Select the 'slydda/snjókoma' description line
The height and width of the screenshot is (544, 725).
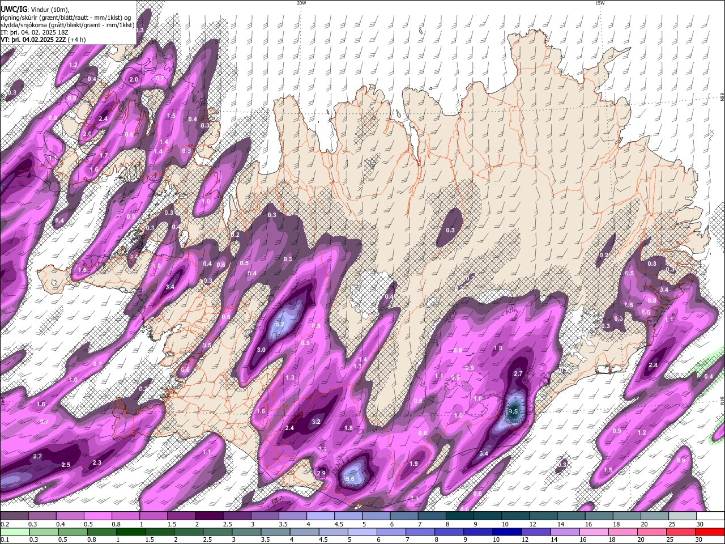tap(67, 25)
